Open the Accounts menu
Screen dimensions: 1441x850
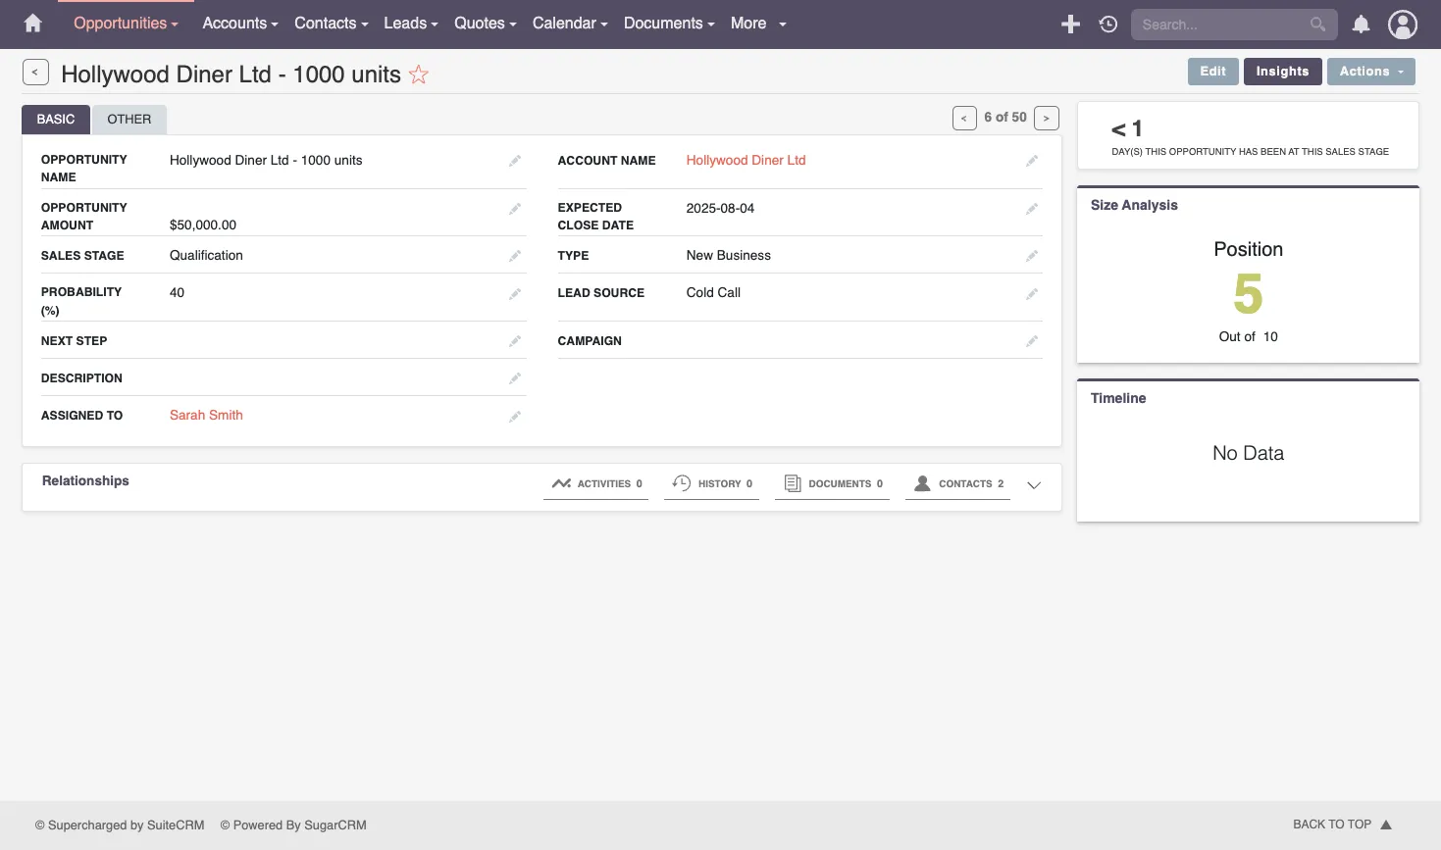point(239,24)
